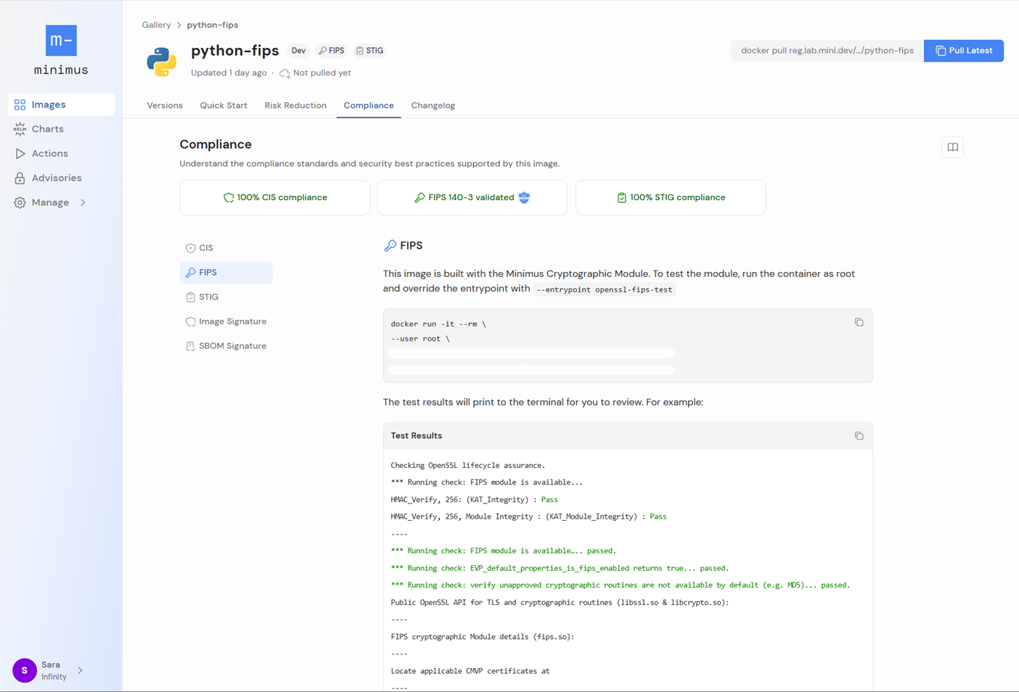The width and height of the screenshot is (1019, 692).
Task: Click the FIPS badge next to the title
Action: coord(332,51)
